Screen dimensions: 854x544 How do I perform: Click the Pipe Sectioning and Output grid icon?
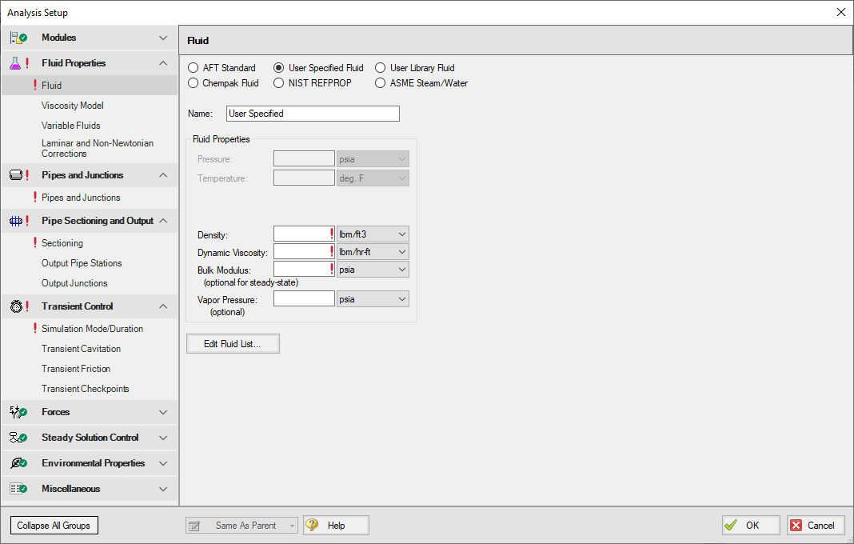(x=16, y=220)
